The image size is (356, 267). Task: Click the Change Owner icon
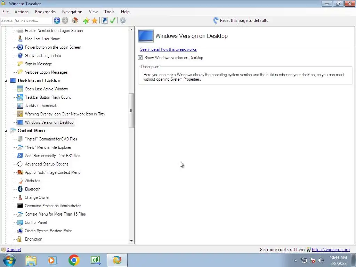click(20, 197)
